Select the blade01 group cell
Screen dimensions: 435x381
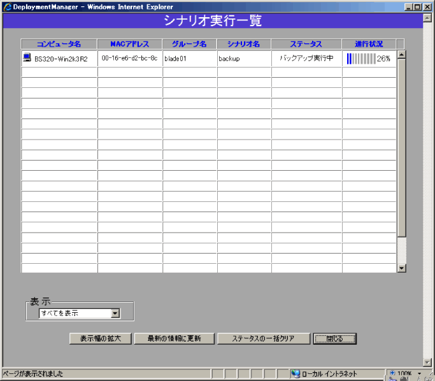tap(190, 59)
